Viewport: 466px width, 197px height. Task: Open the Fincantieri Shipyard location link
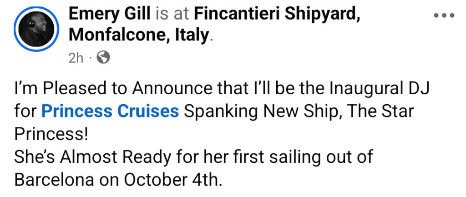tap(277, 15)
